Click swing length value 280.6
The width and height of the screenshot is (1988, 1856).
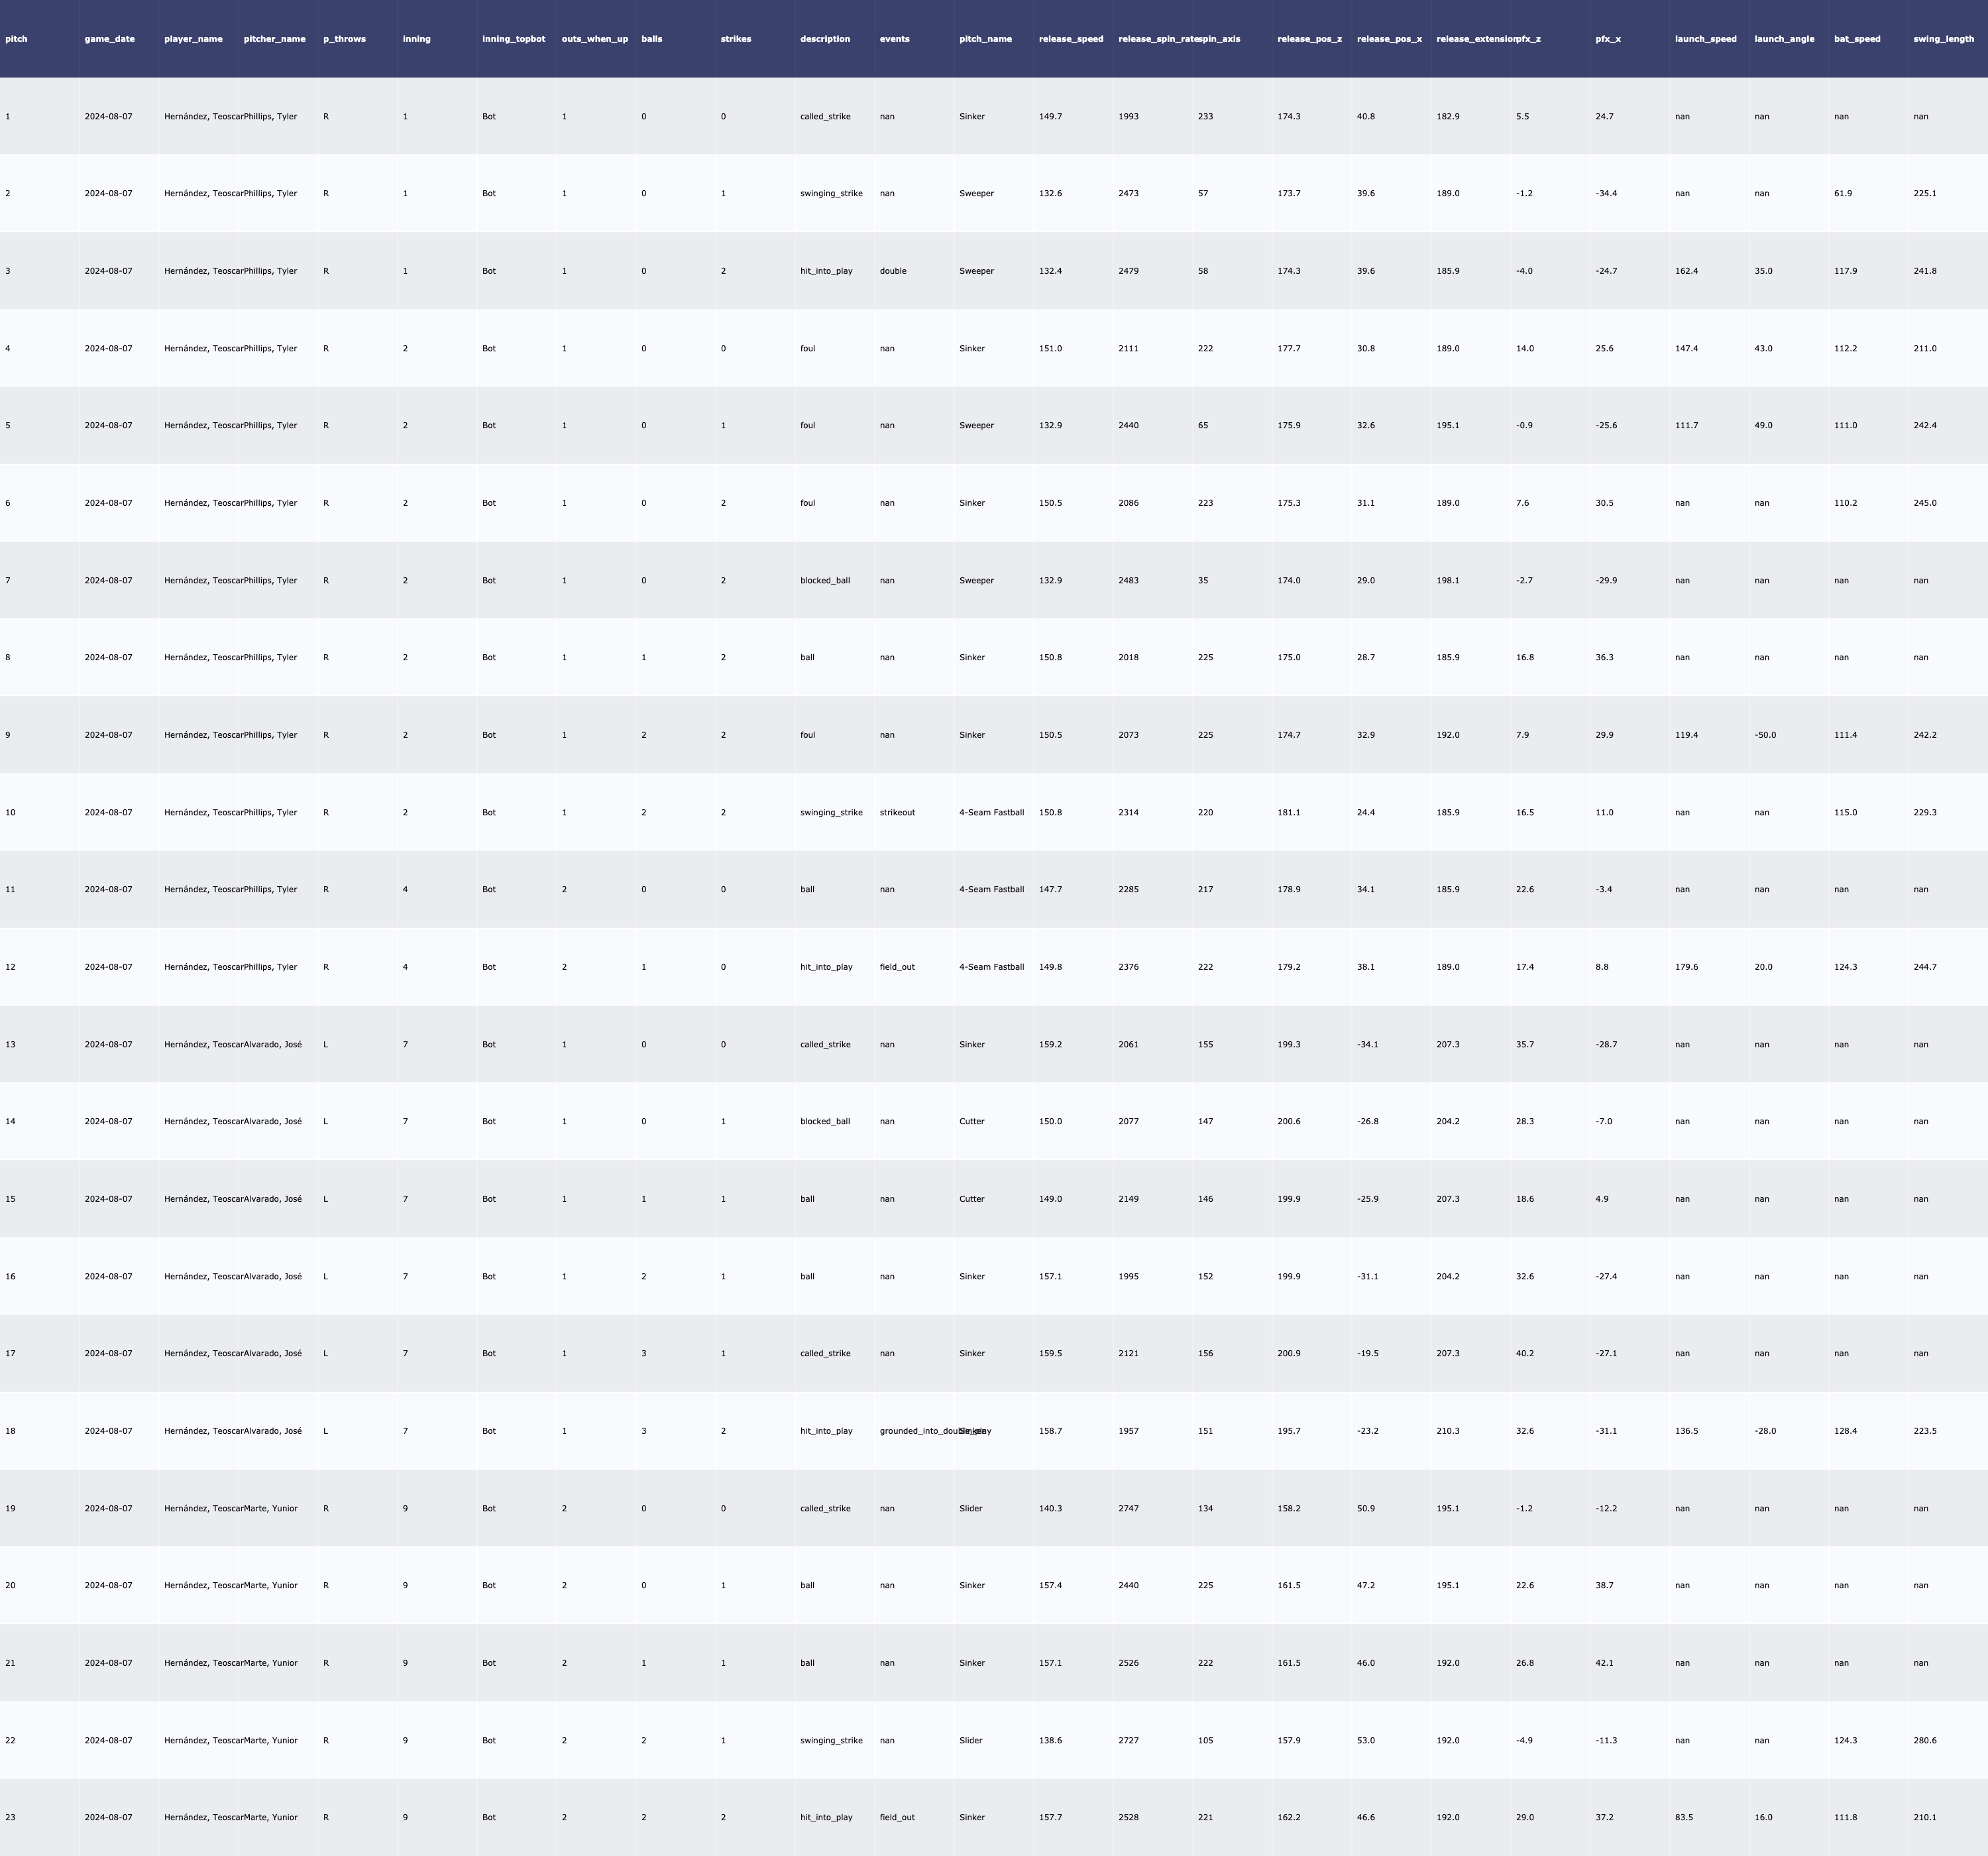1924,1740
